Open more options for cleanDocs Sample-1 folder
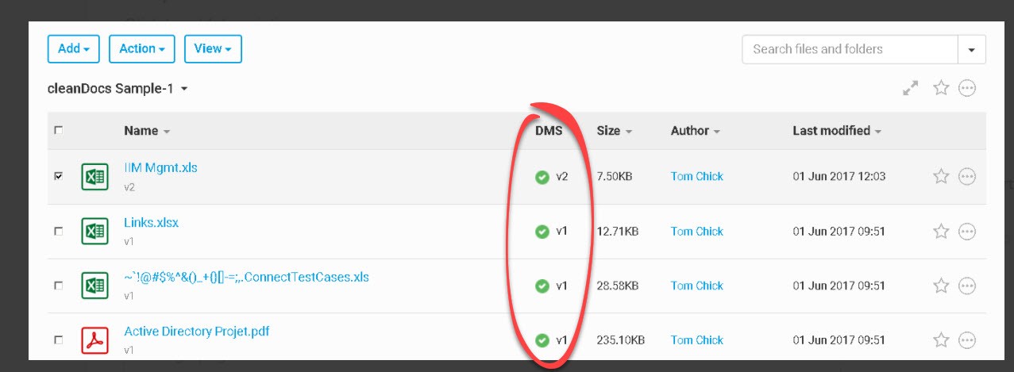Viewport: 1014px width, 372px height. [967, 88]
